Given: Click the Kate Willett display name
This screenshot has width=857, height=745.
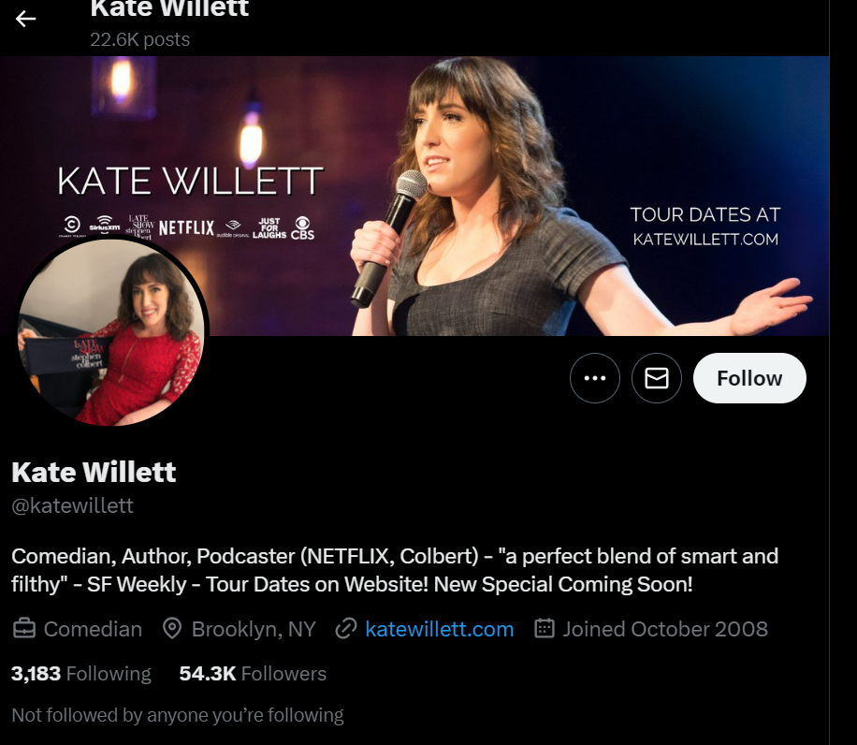Looking at the screenshot, I should (94, 472).
